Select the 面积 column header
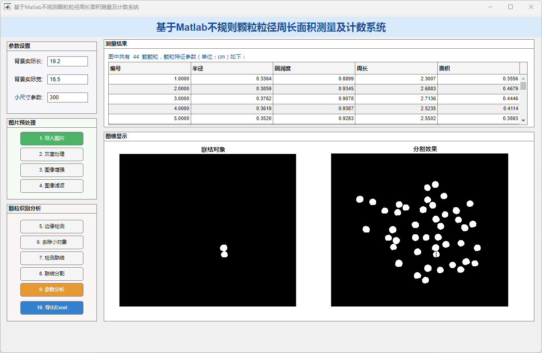Screen dimensions: 542x353 (x=478, y=69)
